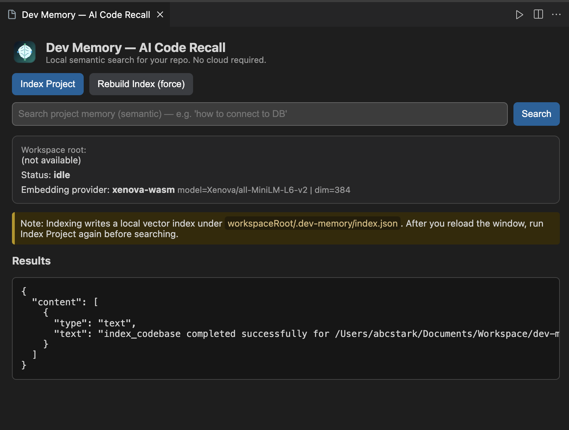The width and height of the screenshot is (569, 430).
Task: Click the model=Xenova/all-MiniLM-L6-v2 detail text
Action: (242, 190)
